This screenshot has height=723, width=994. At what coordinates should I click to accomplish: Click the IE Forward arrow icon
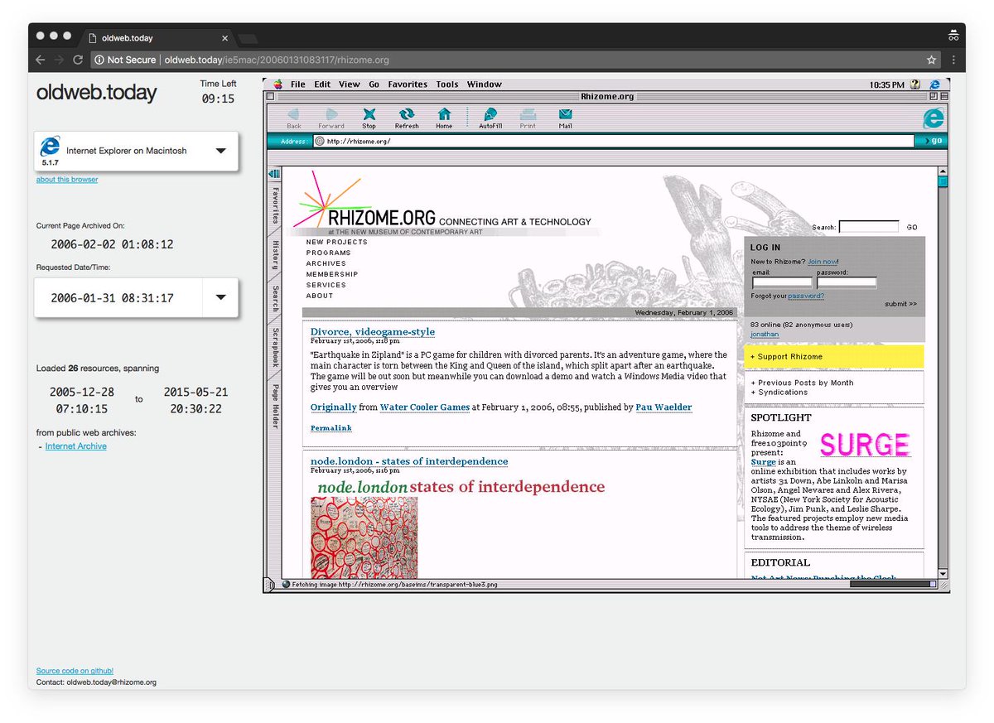point(331,115)
